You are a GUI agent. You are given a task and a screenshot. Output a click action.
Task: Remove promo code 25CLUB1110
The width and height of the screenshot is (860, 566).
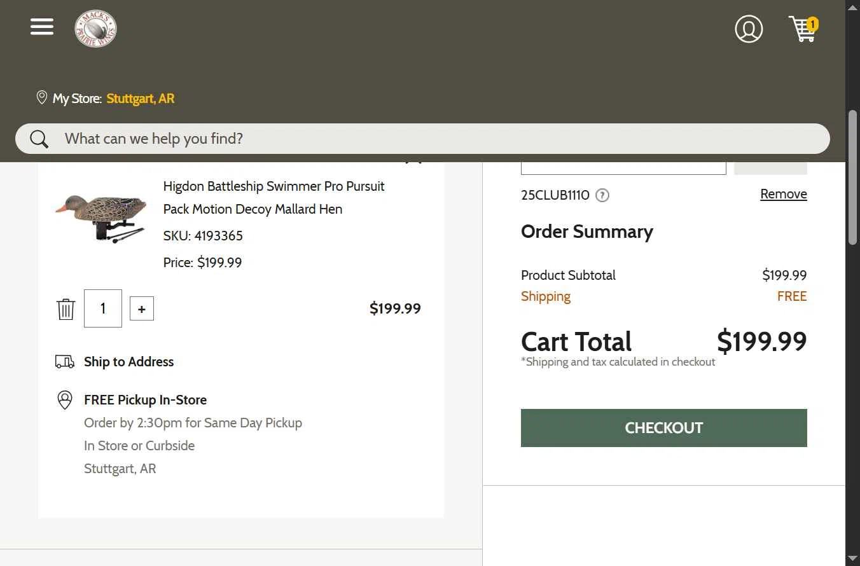pyautogui.click(x=784, y=194)
